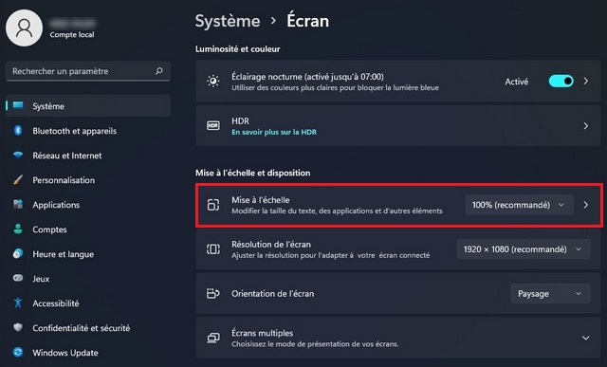Image resolution: width=607 pixels, height=367 pixels.
Task: Click the Rechercher un paramètre search field
Action: pyautogui.click(x=88, y=71)
